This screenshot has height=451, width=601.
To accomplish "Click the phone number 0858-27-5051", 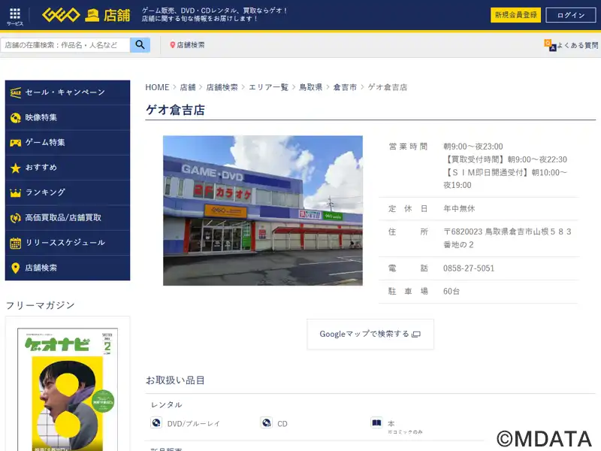I will pyautogui.click(x=469, y=268).
